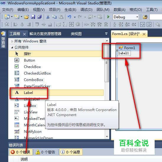Undo the last action with the blue arrow
The height and width of the screenshot is (162, 162).
70,17
